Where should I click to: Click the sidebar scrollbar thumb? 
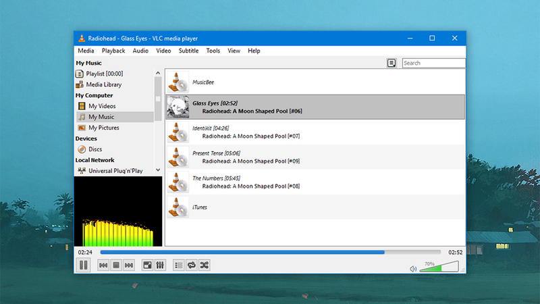click(x=158, y=99)
